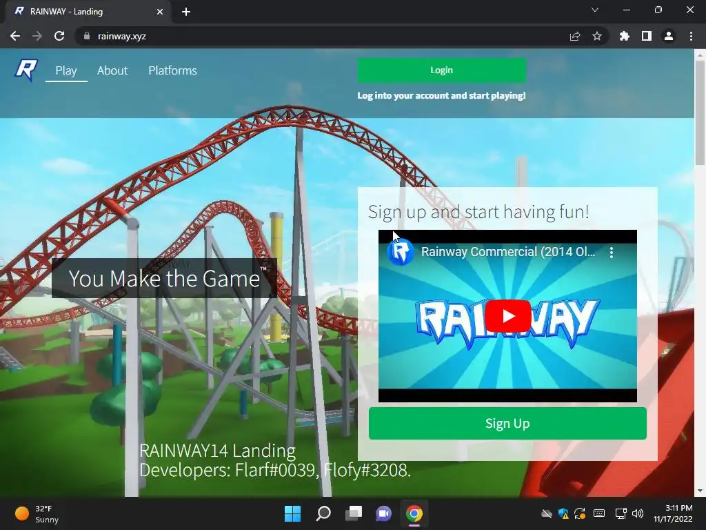
Task: Go back using browser back arrow
Action: click(x=15, y=36)
